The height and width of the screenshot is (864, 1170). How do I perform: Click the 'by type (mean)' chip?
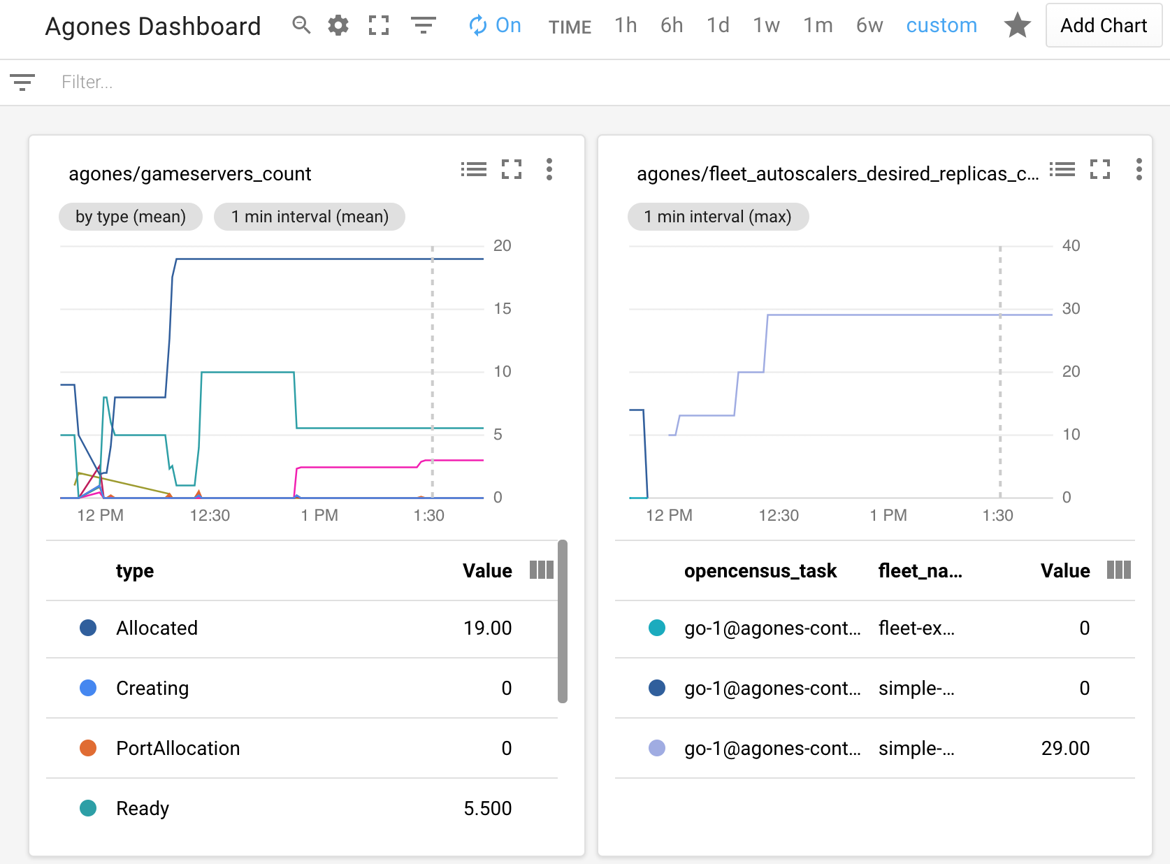130,217
